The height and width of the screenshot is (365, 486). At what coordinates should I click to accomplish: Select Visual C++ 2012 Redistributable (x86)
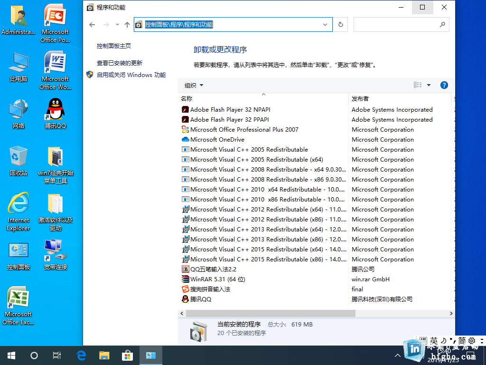click(x=268, y=220)
